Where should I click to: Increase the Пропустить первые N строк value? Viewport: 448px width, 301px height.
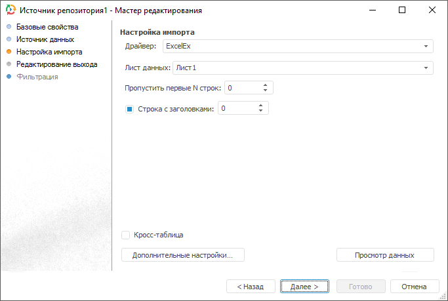click(265, 85)
